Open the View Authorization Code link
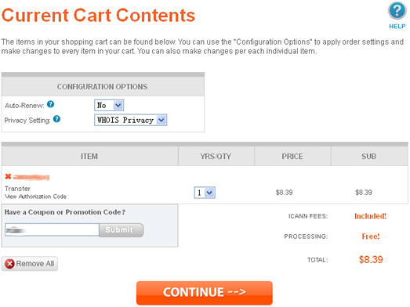Viewport: 410px width, 307px height. [35, 197]
